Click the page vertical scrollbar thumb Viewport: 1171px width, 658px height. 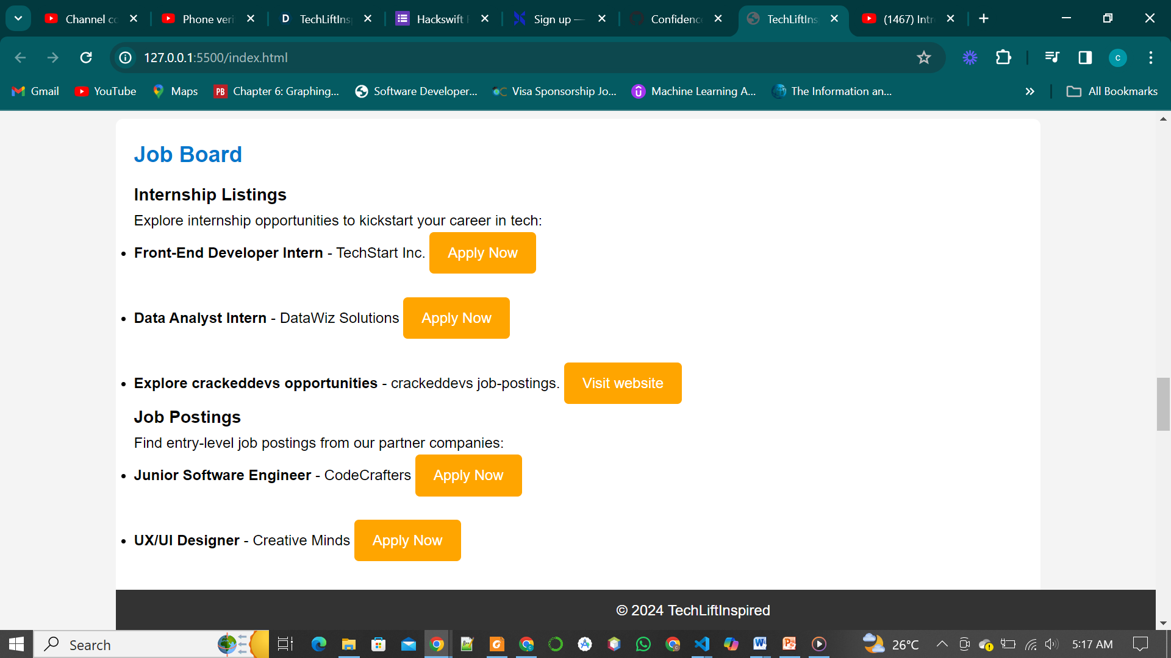1163,404
